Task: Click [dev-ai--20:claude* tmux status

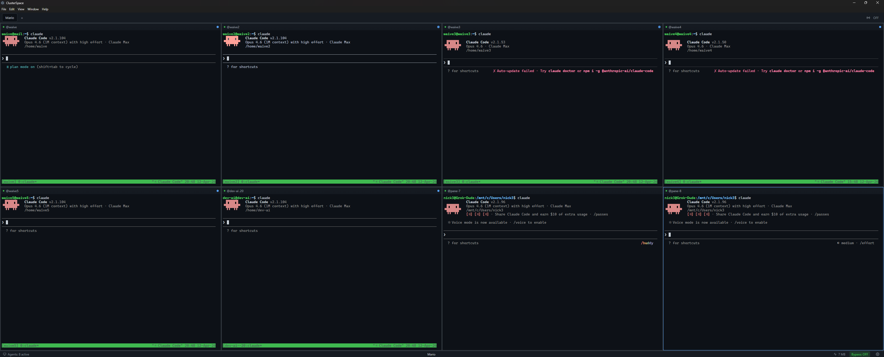Action: (242, 345)
